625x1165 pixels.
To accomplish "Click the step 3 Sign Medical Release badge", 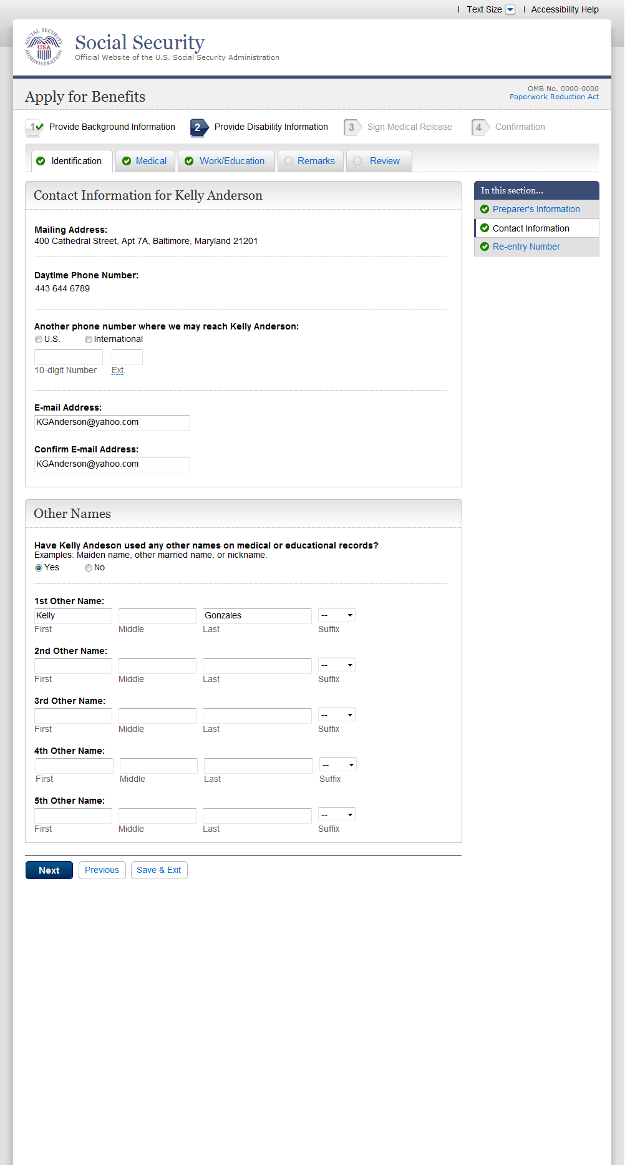I will pyautogui.click(x=352, y=127).
